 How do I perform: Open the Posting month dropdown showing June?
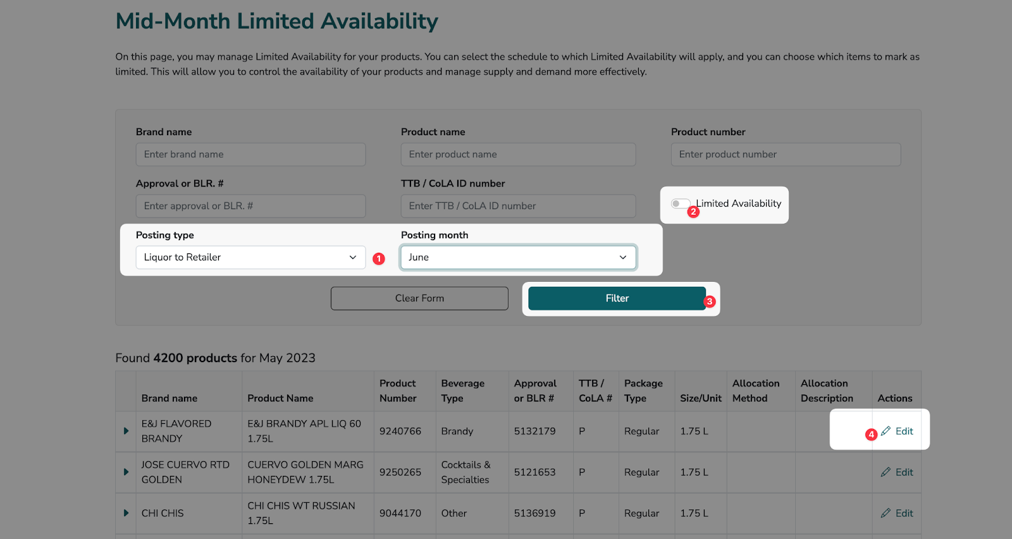[x=518, y=257]
